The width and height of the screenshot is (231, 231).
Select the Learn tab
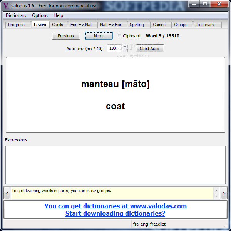pos(40,25)
